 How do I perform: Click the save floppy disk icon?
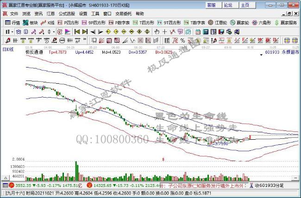pyautogui.click(x=221, y=32)
